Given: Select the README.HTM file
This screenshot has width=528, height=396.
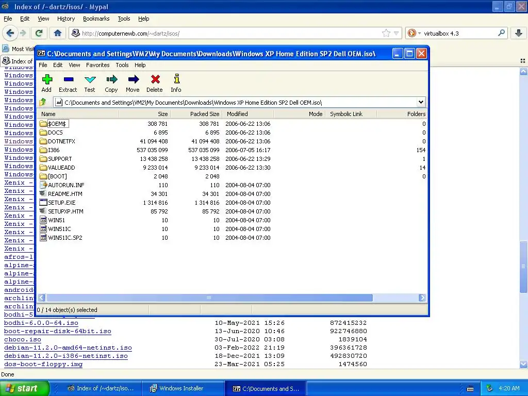Looking at the screenshot, I should point(65,194).
